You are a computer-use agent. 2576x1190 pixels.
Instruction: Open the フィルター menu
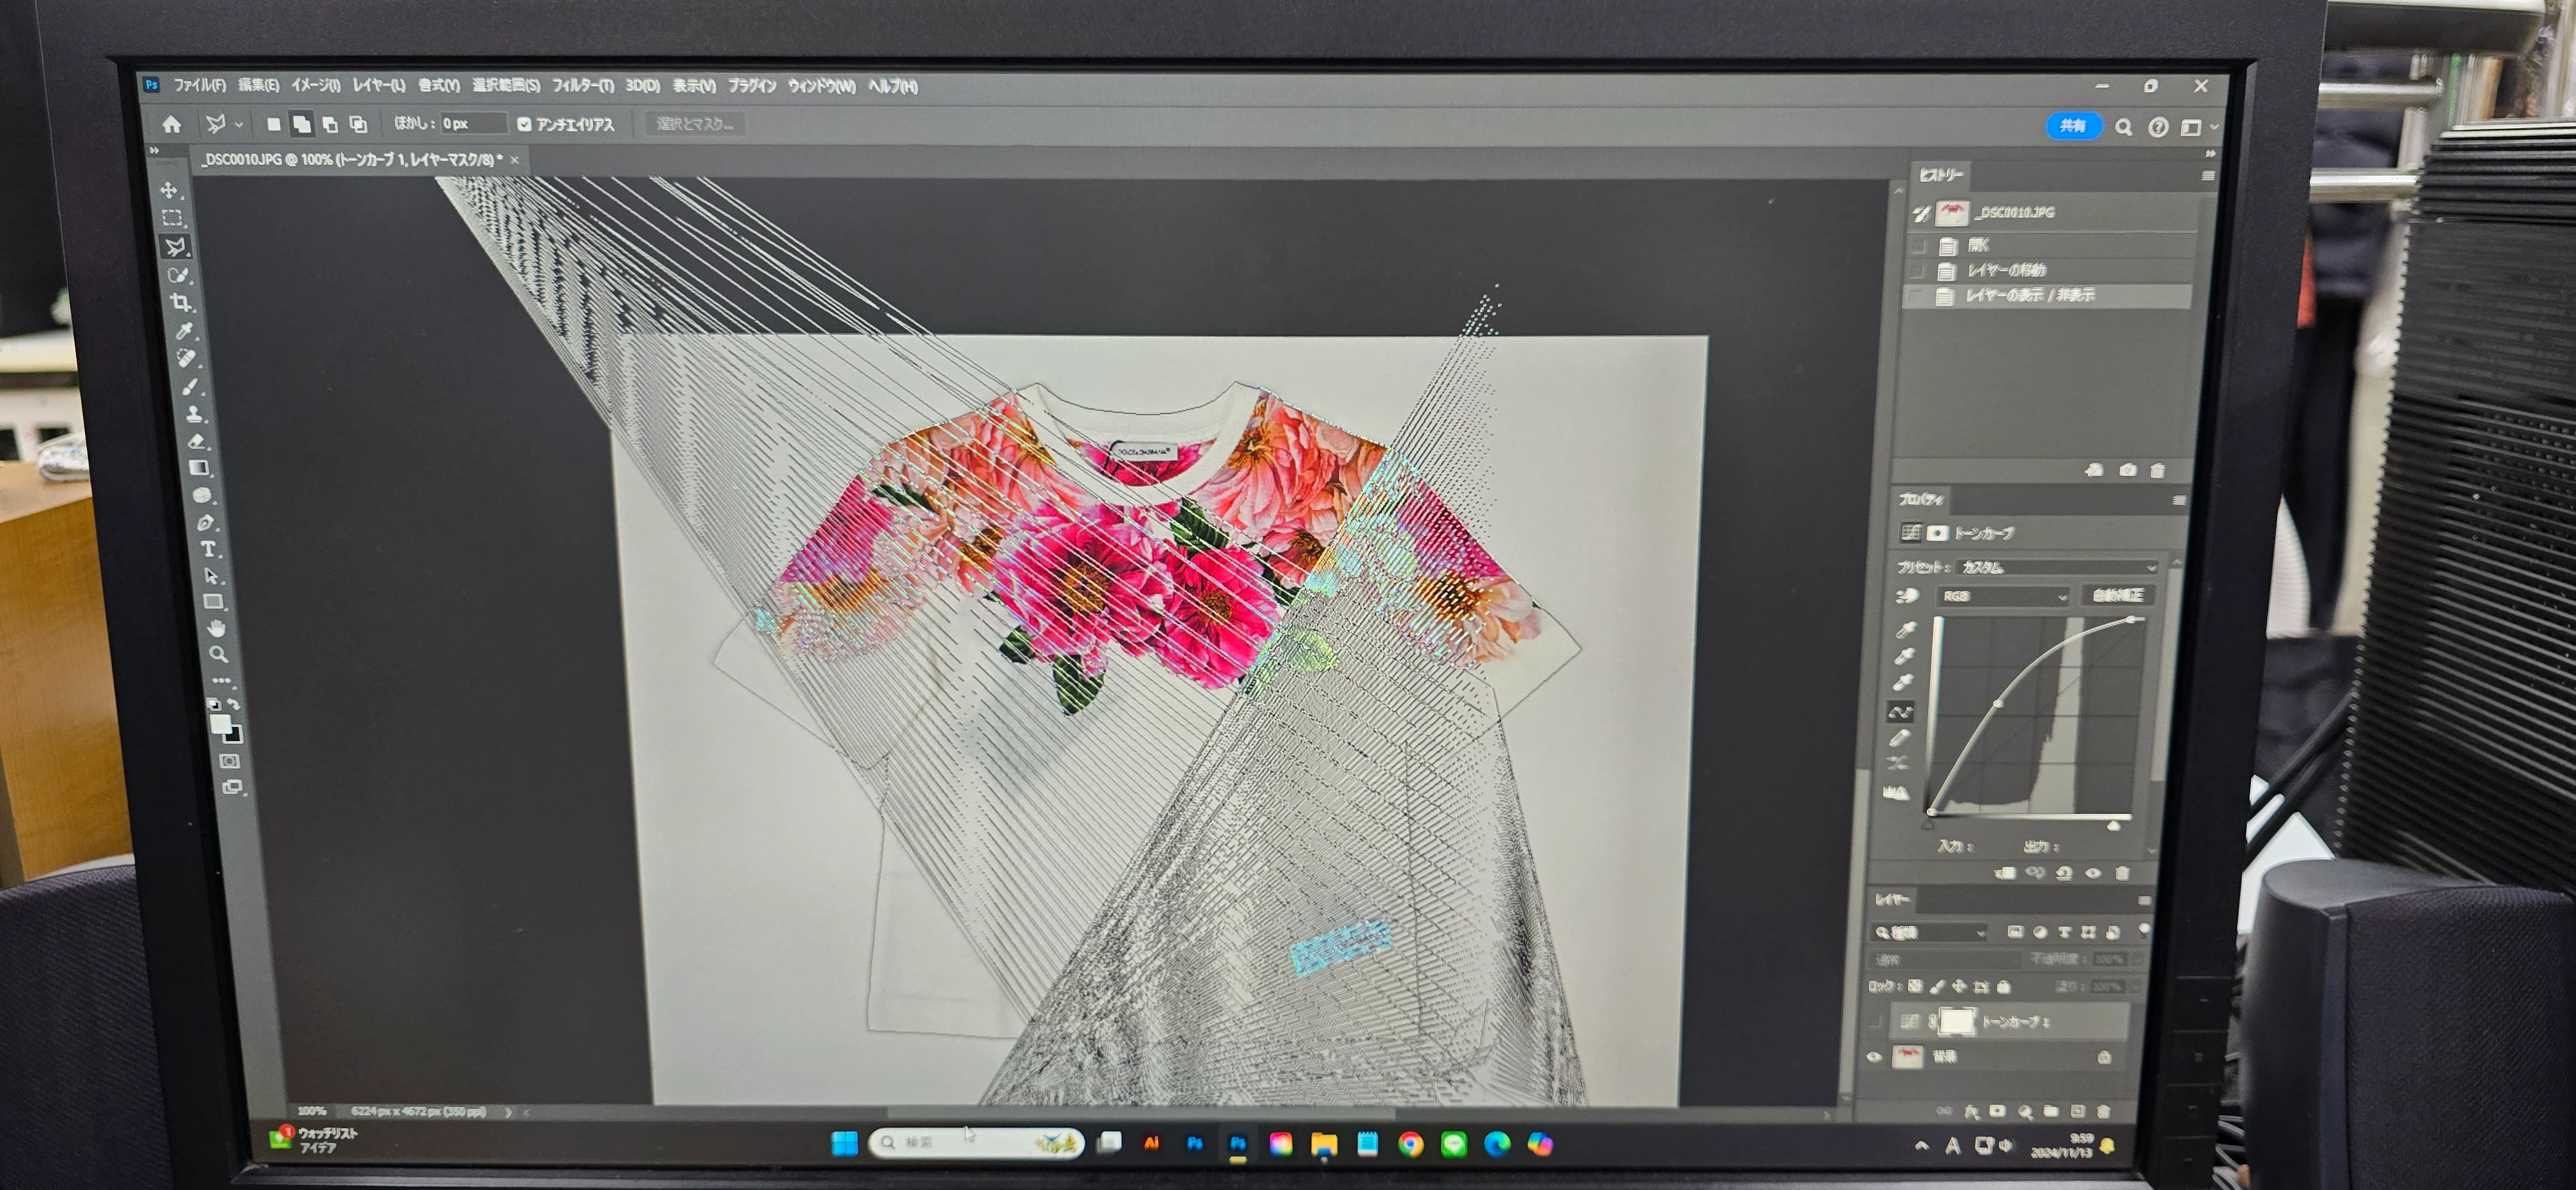click(582, 86)
